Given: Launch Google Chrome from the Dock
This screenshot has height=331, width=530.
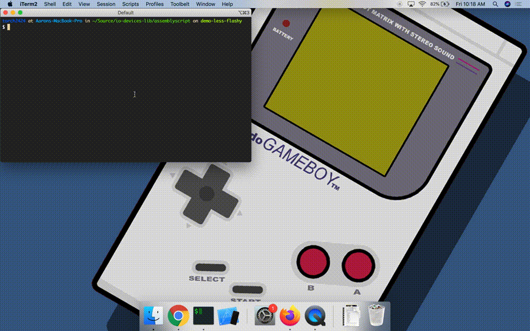Looking at the screenshot, I should 178,316.
